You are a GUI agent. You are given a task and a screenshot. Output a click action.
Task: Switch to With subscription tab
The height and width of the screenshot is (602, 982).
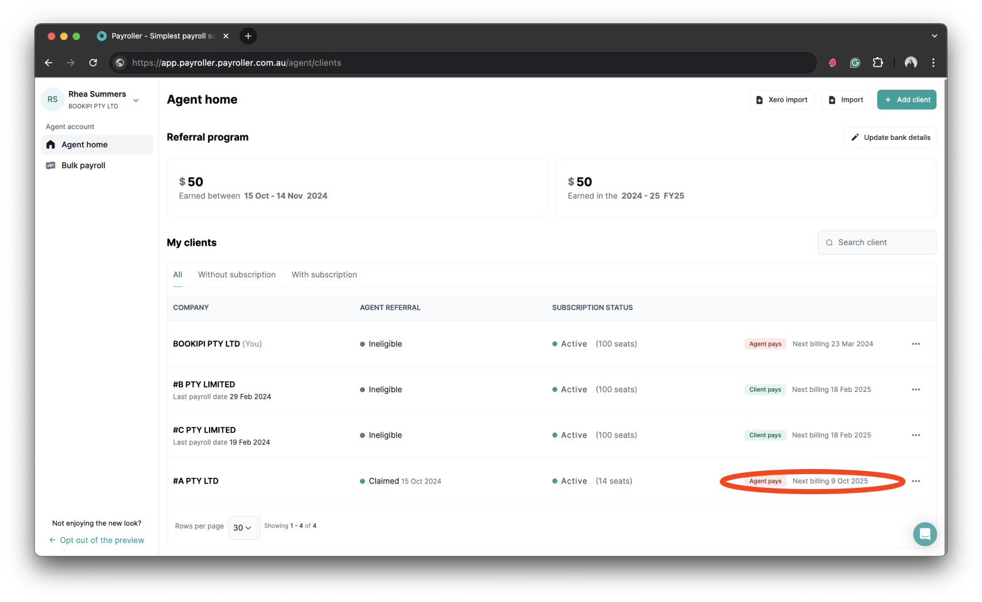coord(324,275)
